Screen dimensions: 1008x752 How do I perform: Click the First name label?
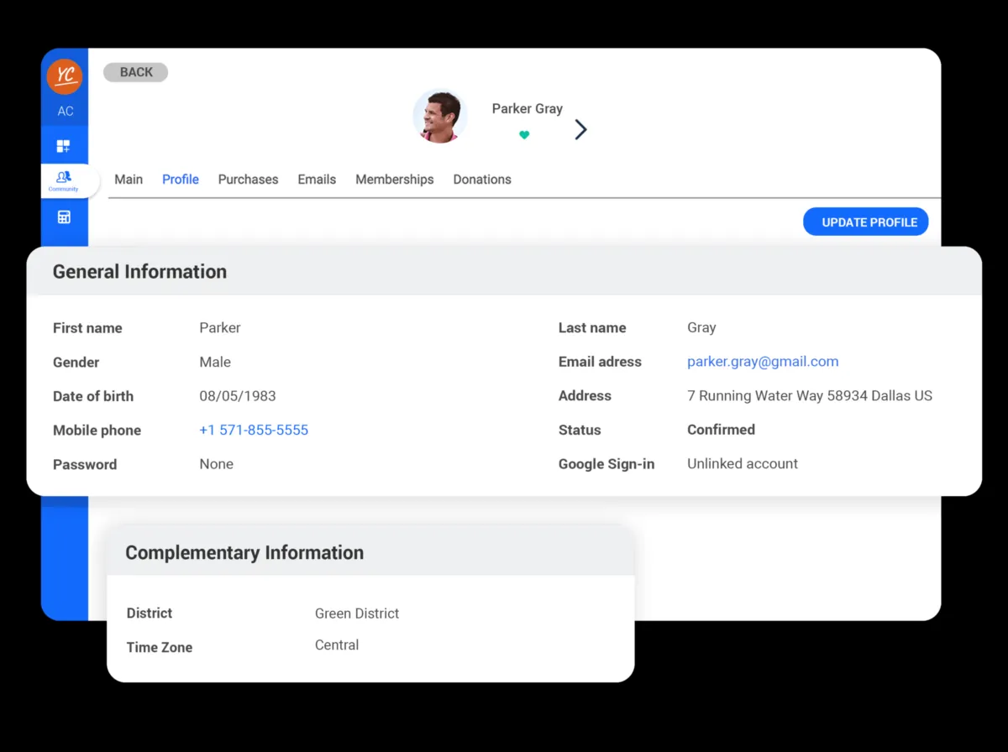[x=87, y=328]
